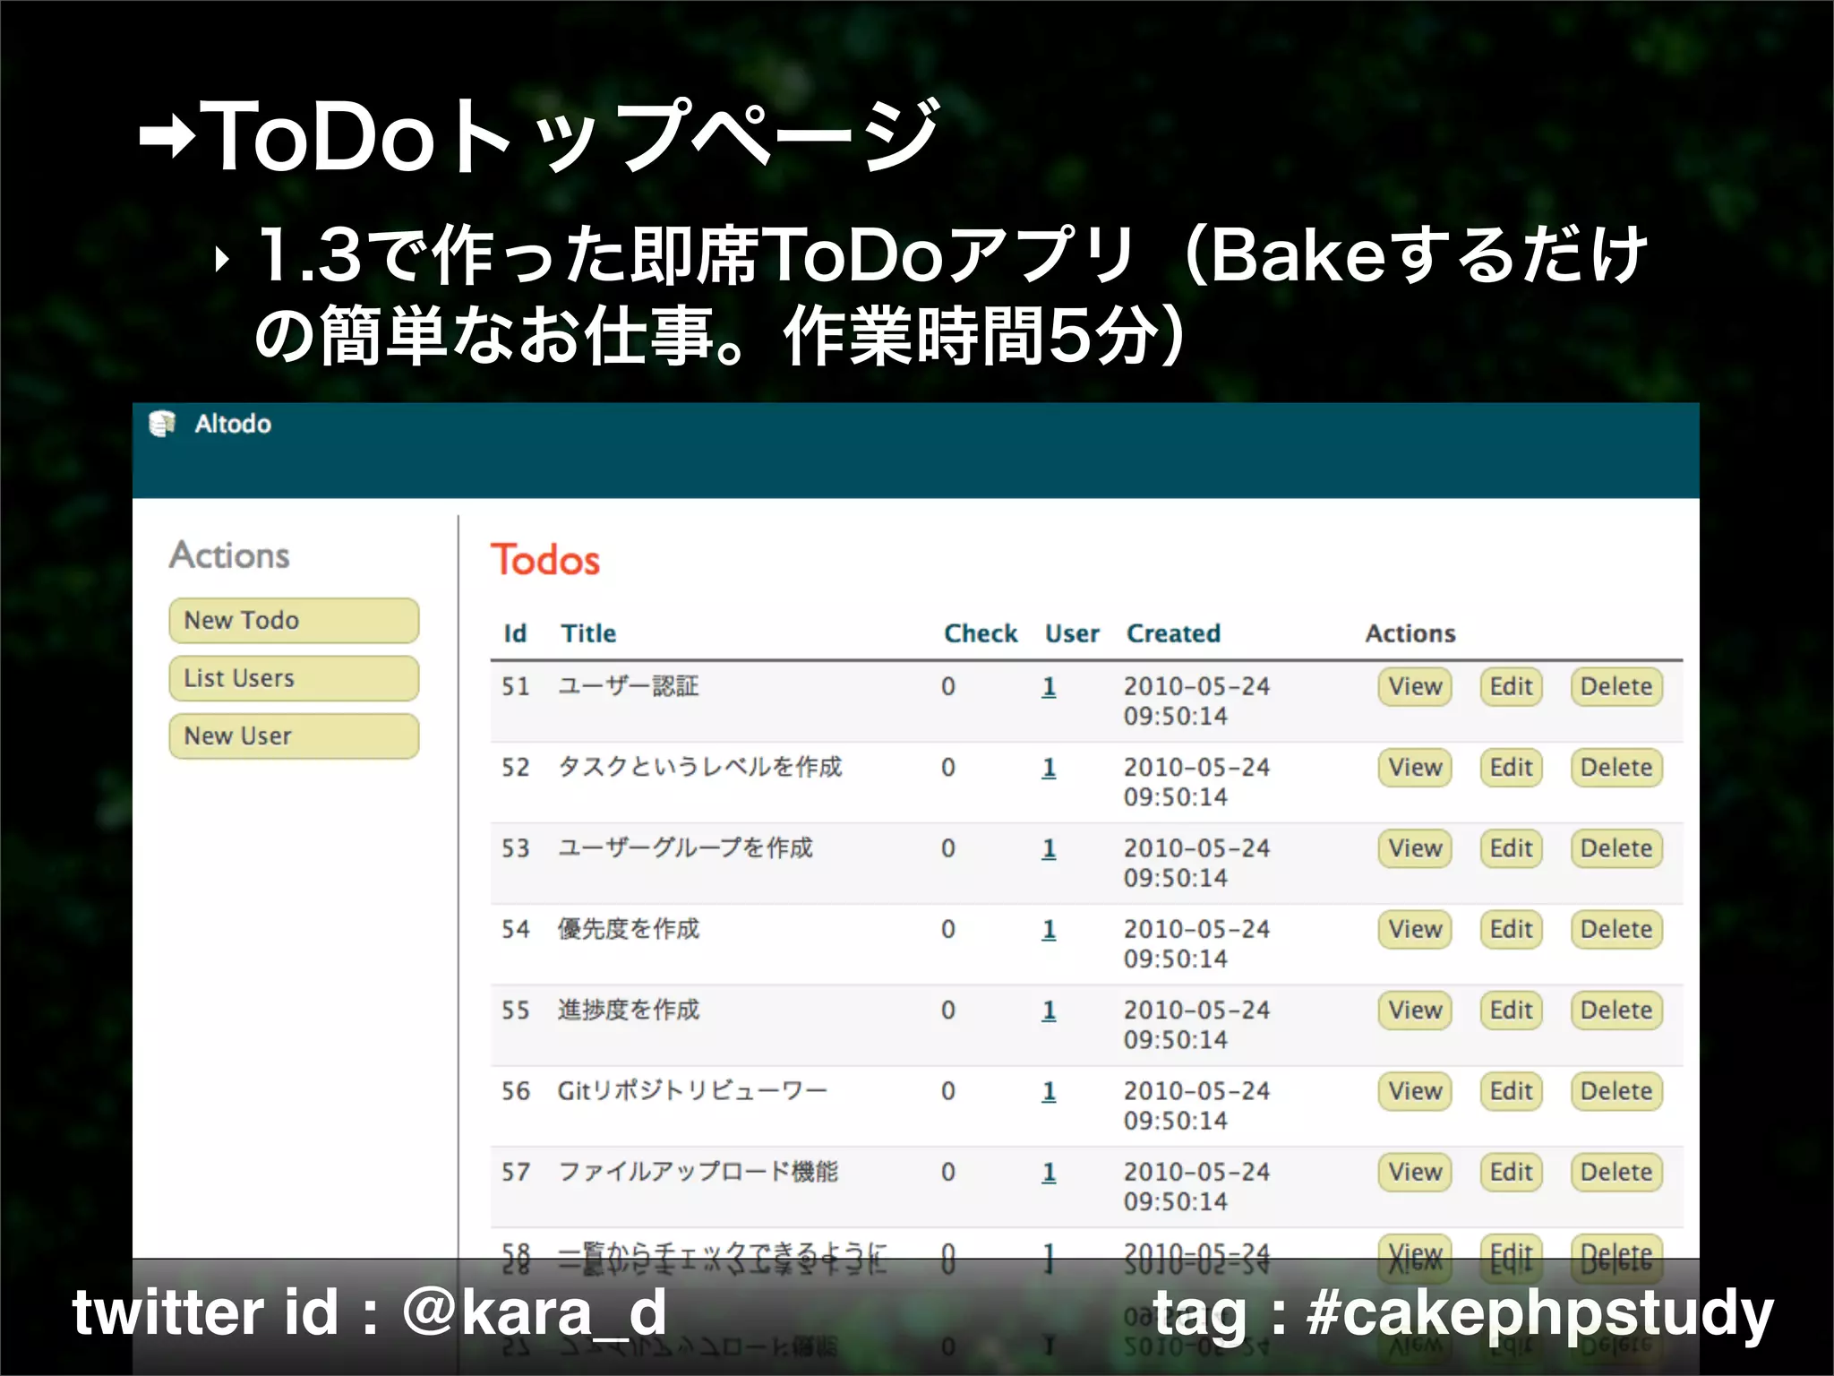Open the New Todo action

[294, 620]
